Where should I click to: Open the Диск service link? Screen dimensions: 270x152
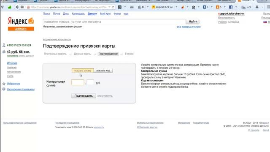66,14
